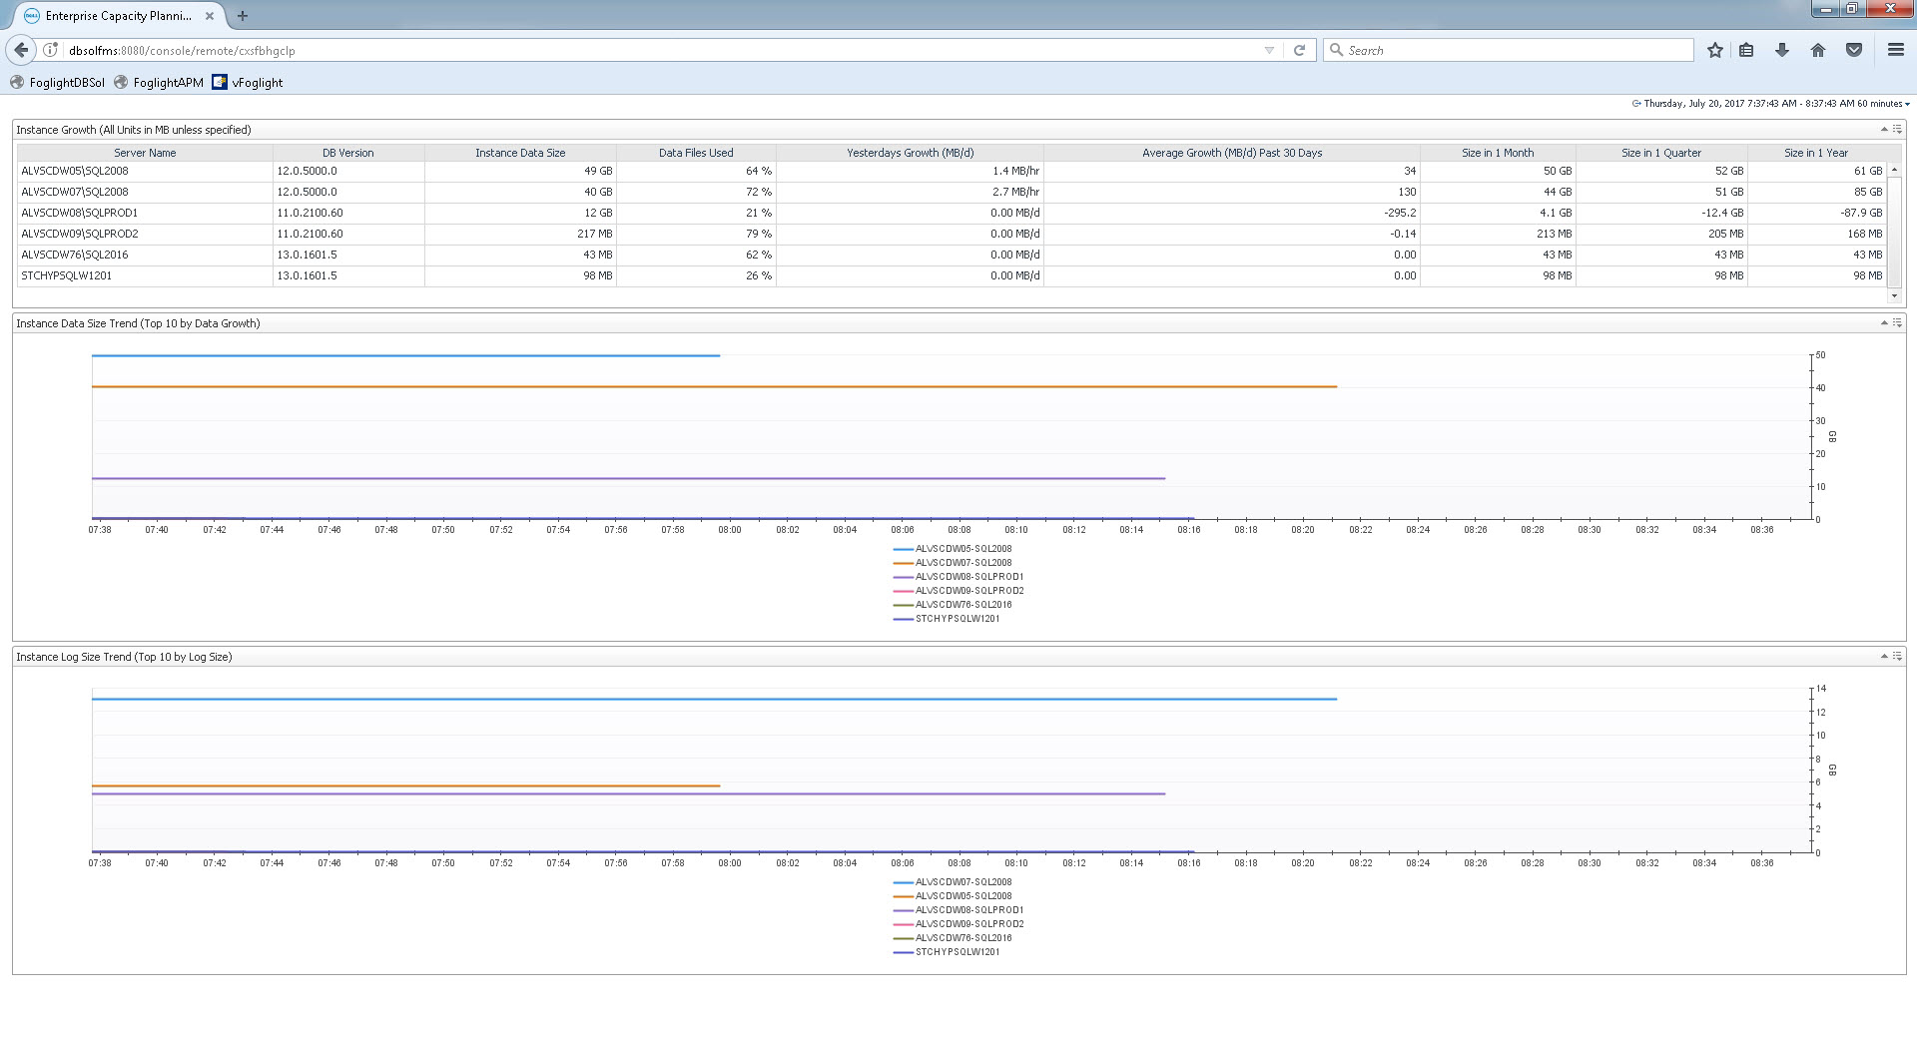This screenshot has width=1917, height=1037.
Task: Click the browser back arrow button
Action: (21, 50)
